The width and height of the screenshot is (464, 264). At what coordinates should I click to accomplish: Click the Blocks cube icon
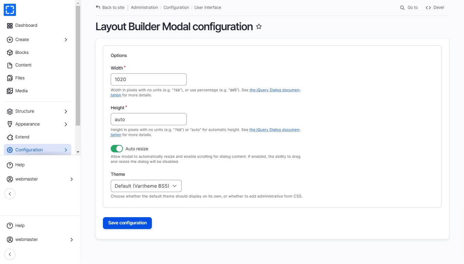coord(10,53)
